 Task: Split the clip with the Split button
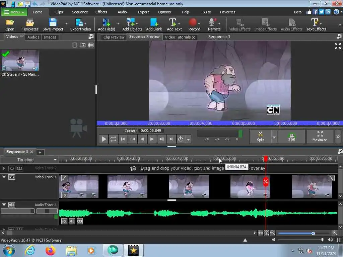pos(260,137)
